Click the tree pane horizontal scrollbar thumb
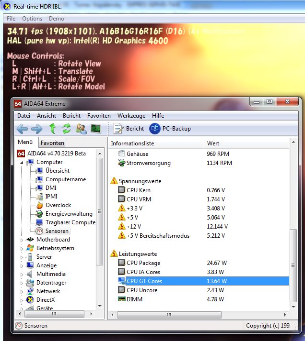 click(x=54, y=314)
